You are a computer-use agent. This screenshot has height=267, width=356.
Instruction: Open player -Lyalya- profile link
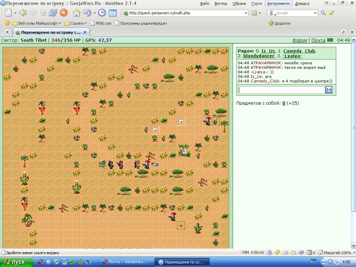pyautogui.click(x=292, y=56)
